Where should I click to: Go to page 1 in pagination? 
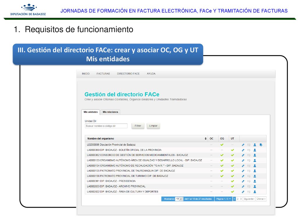click(234, 199)
